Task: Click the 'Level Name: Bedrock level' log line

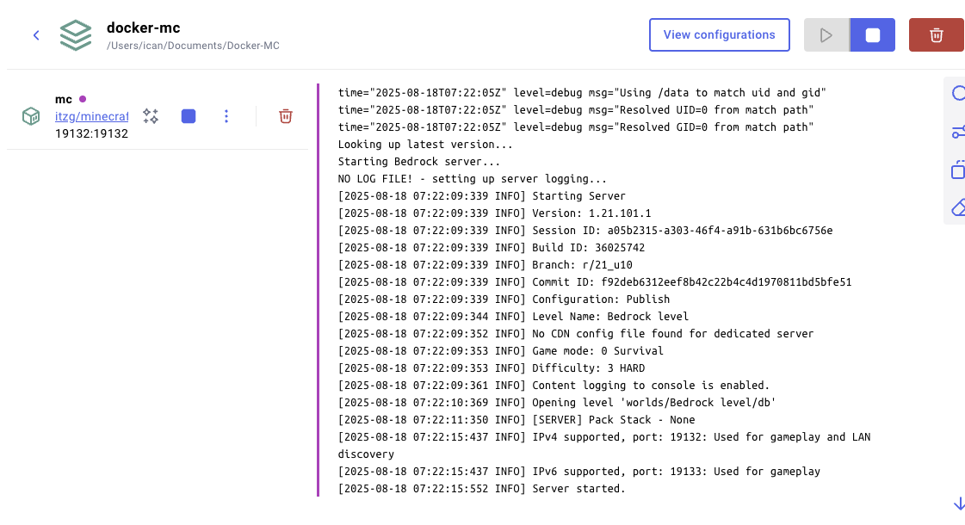Action: pyautogui.click(x=513, y=317)
